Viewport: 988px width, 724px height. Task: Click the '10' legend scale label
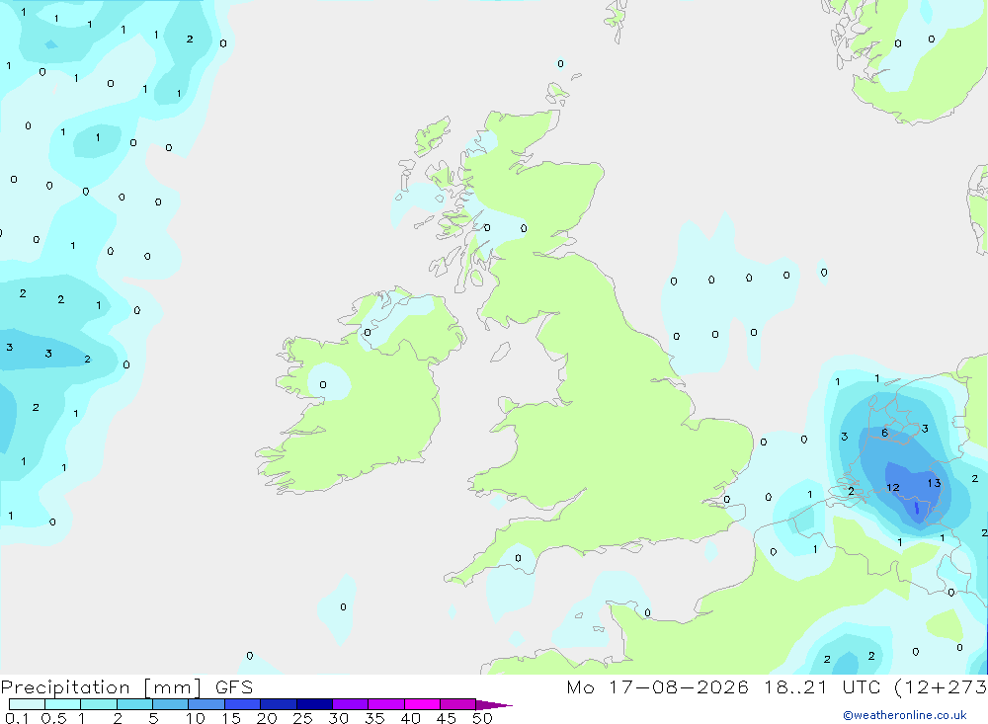[x=196, y=718]
